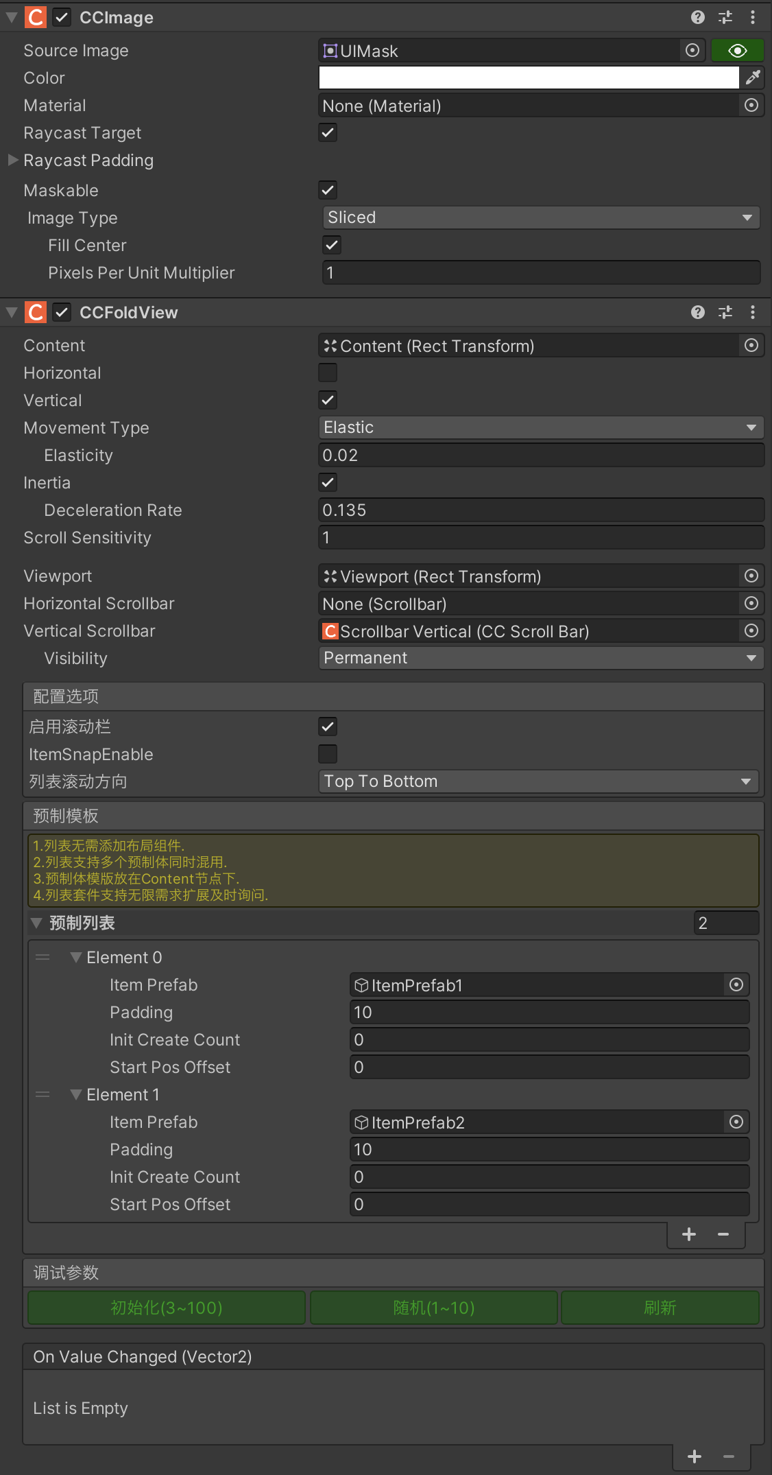Open CCImage preset settings icon
772x1475 pixels.
point(725,17)
